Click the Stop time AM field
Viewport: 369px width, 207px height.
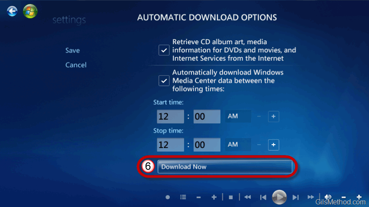(238, 145)
